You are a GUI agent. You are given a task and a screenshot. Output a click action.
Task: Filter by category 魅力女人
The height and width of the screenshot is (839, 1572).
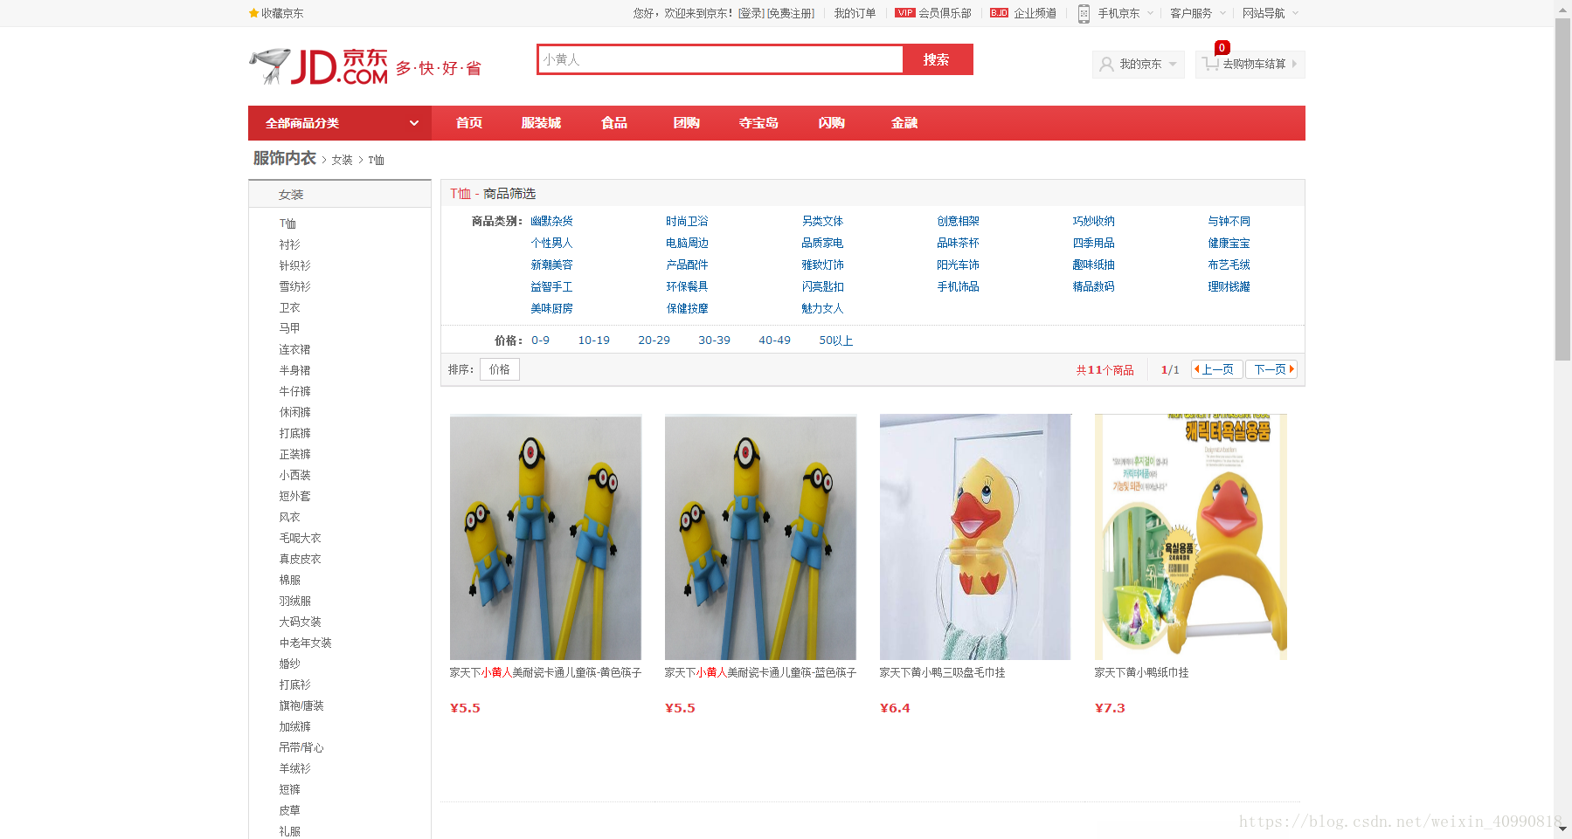tap(822, 308)
